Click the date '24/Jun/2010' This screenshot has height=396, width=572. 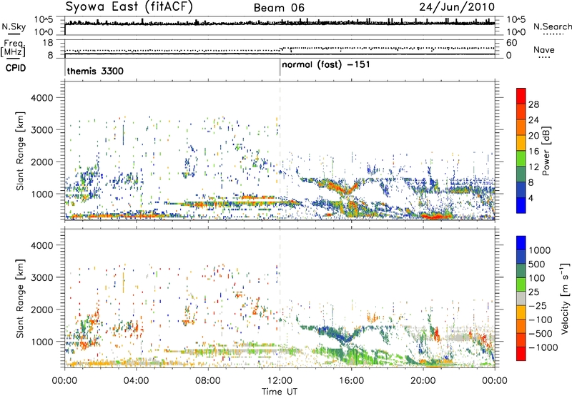point(457,7)
